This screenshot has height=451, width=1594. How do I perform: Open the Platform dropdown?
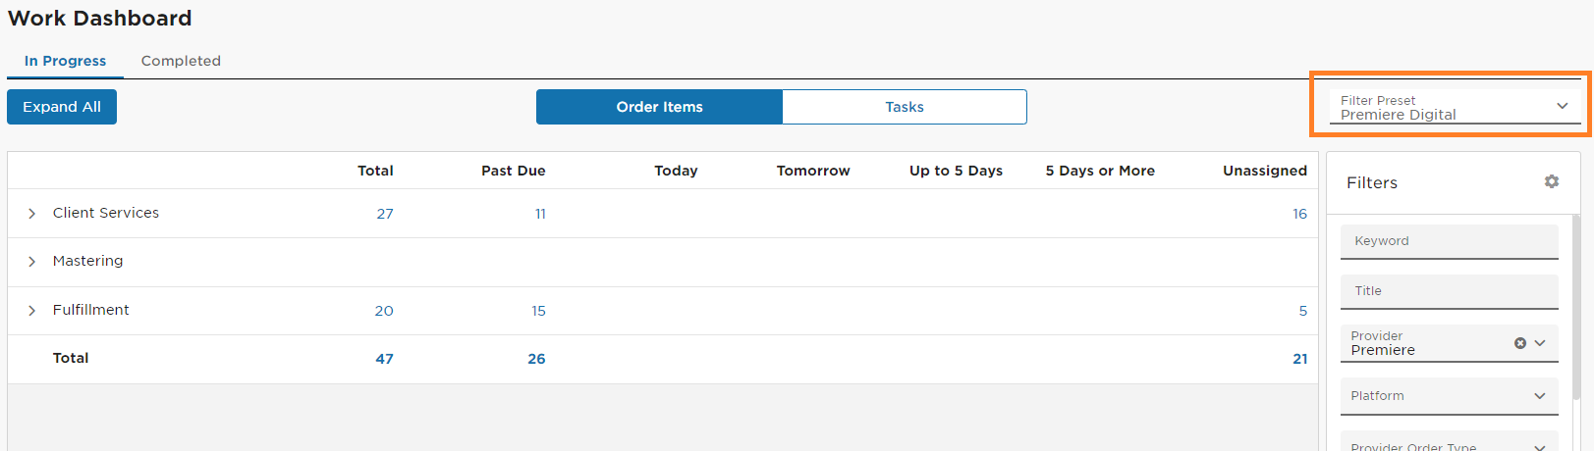coord(1450,396)
